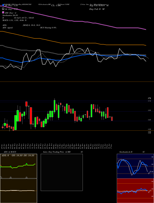The width and height of the screenshot is (154, 203).
Task: Click the white 50 Day legend swatch
Action: [x=3, y=9]
